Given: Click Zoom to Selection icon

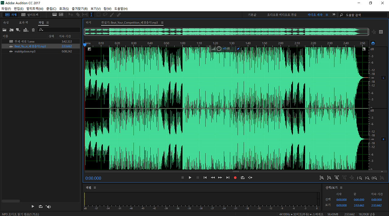Looking at the screenshot, I should pos(374,178).
